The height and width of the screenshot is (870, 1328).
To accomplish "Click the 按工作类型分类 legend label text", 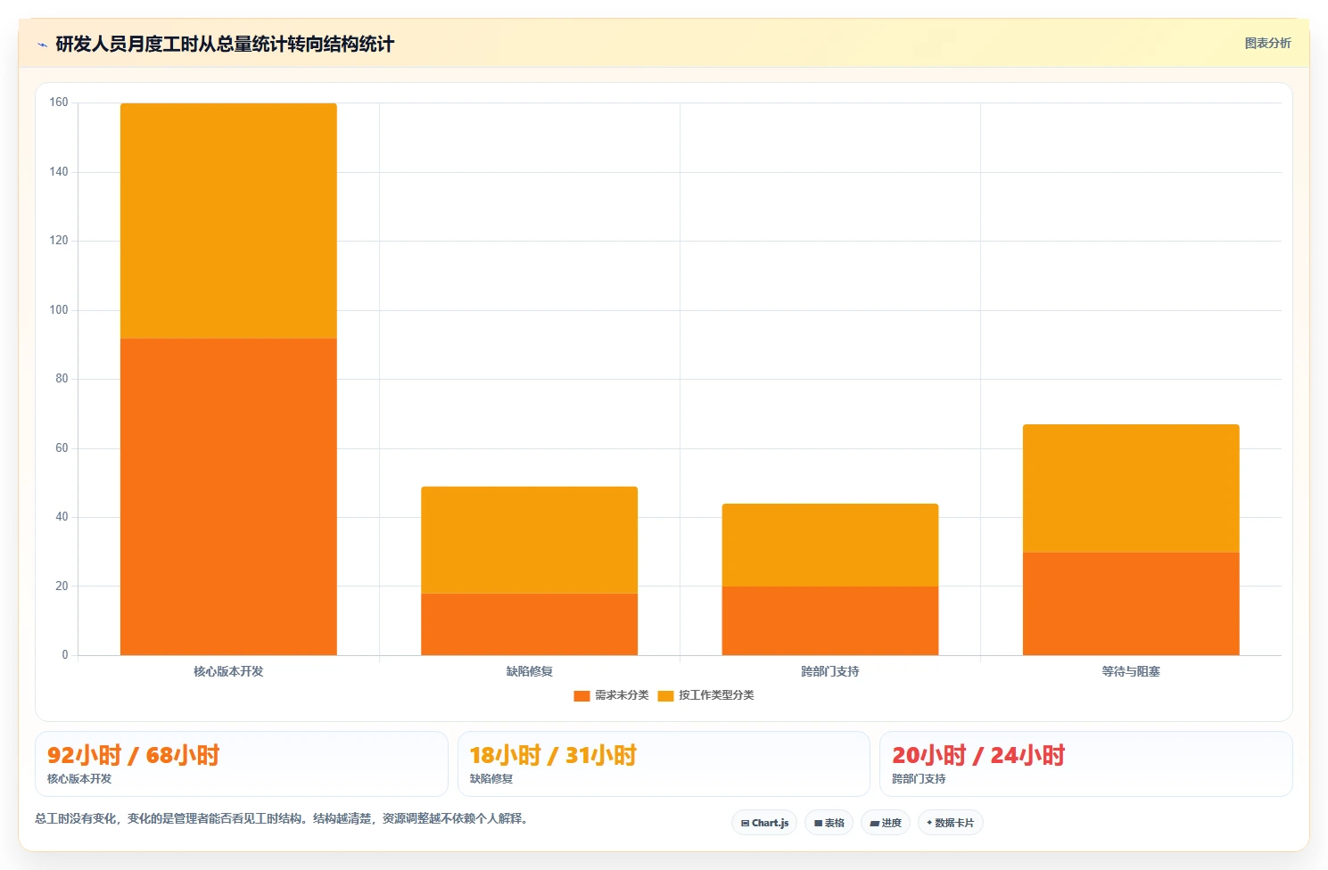I will pos(716,695).
